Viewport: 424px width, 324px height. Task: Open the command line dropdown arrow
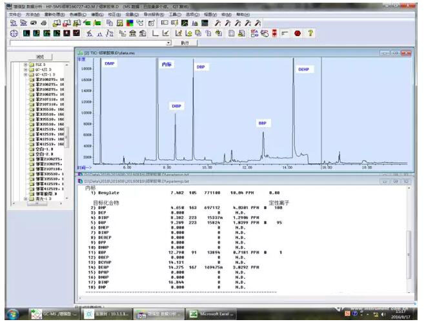169,43
